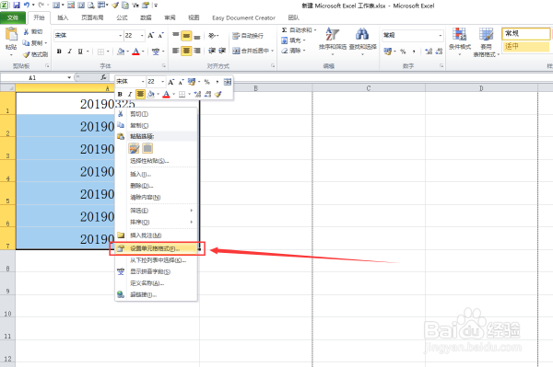
Task: Click the Undo arrow icon
Action: (x=27, y=5)
